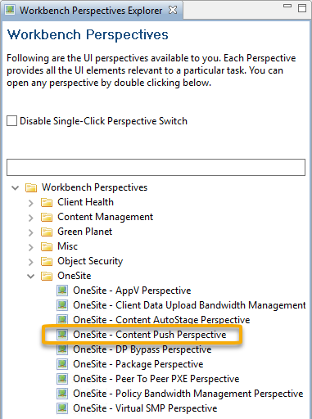Click the Client Health folder icon

[x=47, y=202]
